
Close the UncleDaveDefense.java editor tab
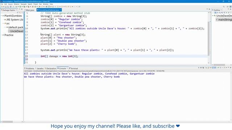pyautogui.click(x=61, y=10)
